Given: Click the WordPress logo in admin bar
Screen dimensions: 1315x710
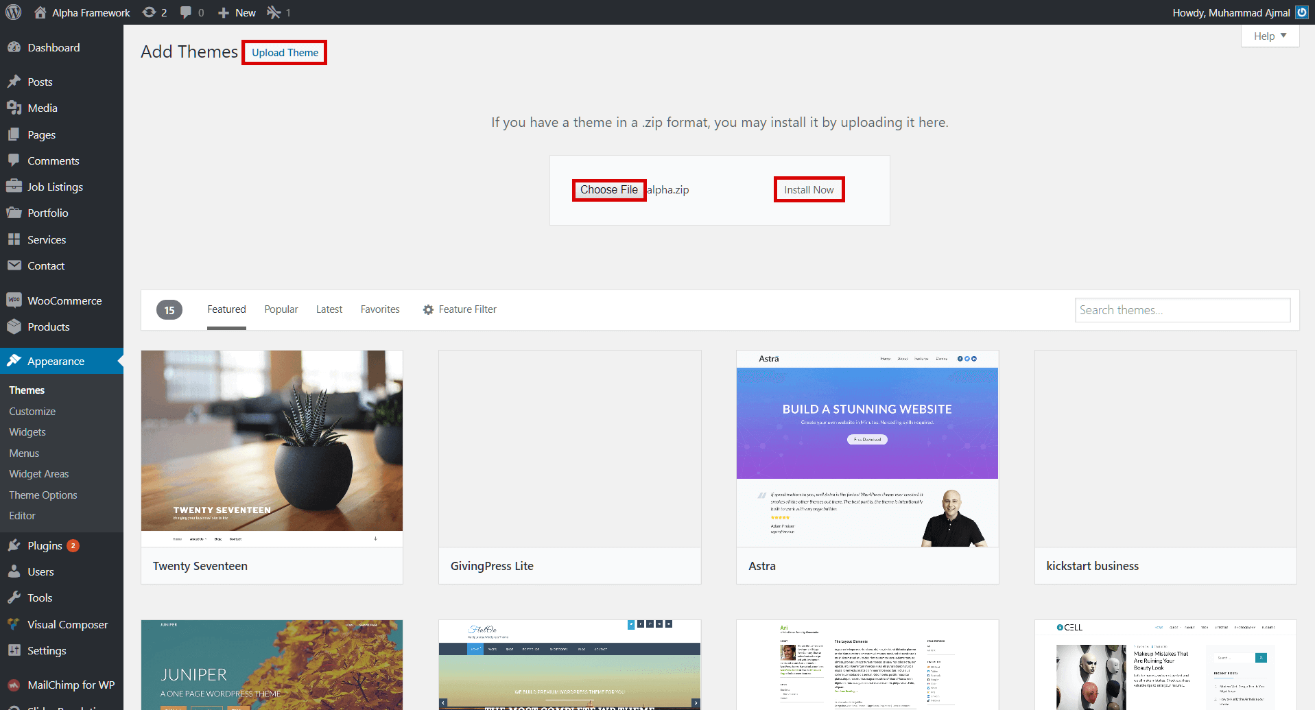Looking at the screenshot, I should (13, 12).
